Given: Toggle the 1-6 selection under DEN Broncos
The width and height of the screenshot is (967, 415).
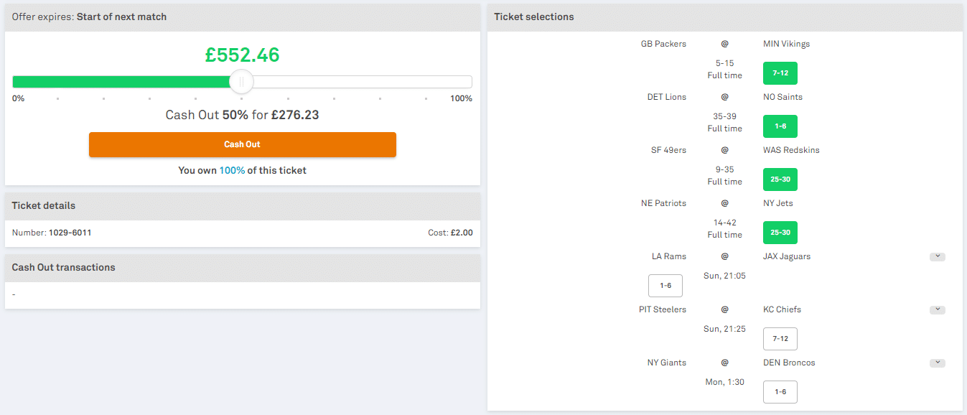Looking at the screenshot, I should [780, 392].
